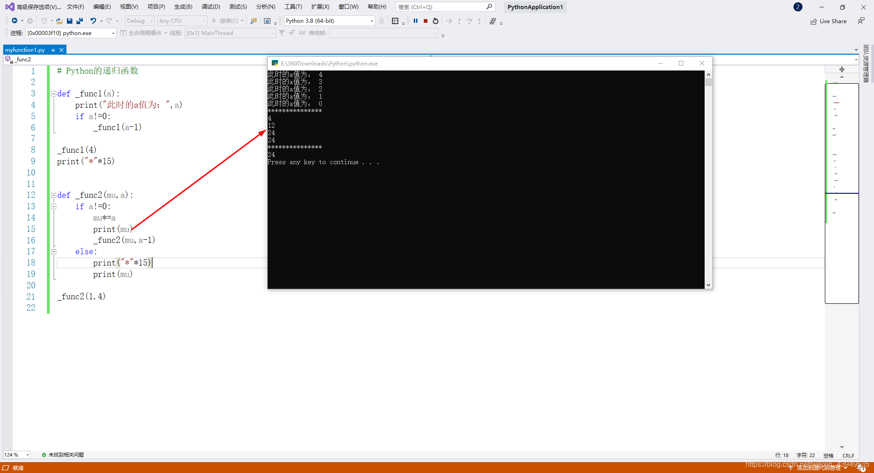874x473 pixels.
Task: Save the file with single floppy icon
Action: (70, 21)
